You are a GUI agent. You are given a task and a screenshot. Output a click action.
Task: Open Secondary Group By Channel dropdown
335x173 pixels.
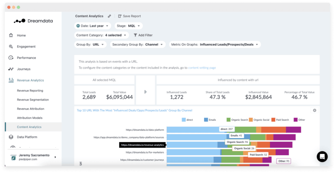point(137,44)
